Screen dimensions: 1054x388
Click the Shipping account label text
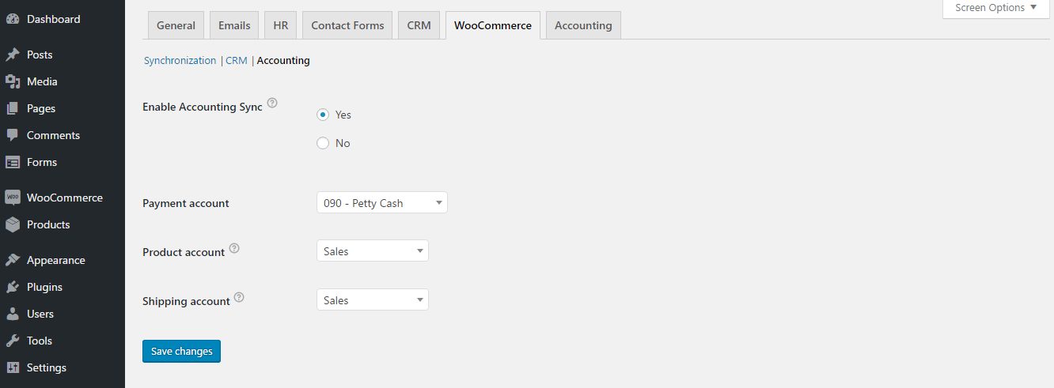click(x=186, y=301)
